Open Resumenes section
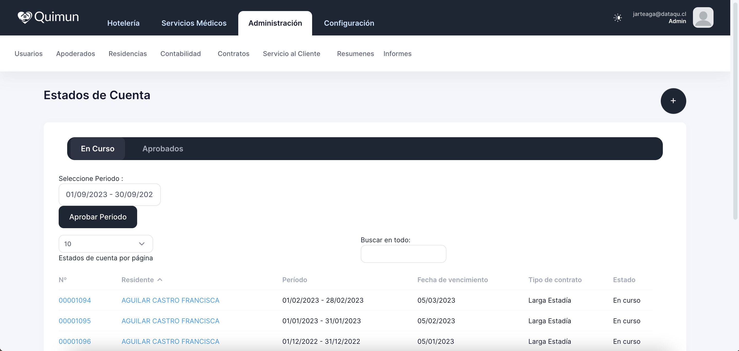 [x=355, y=54]
